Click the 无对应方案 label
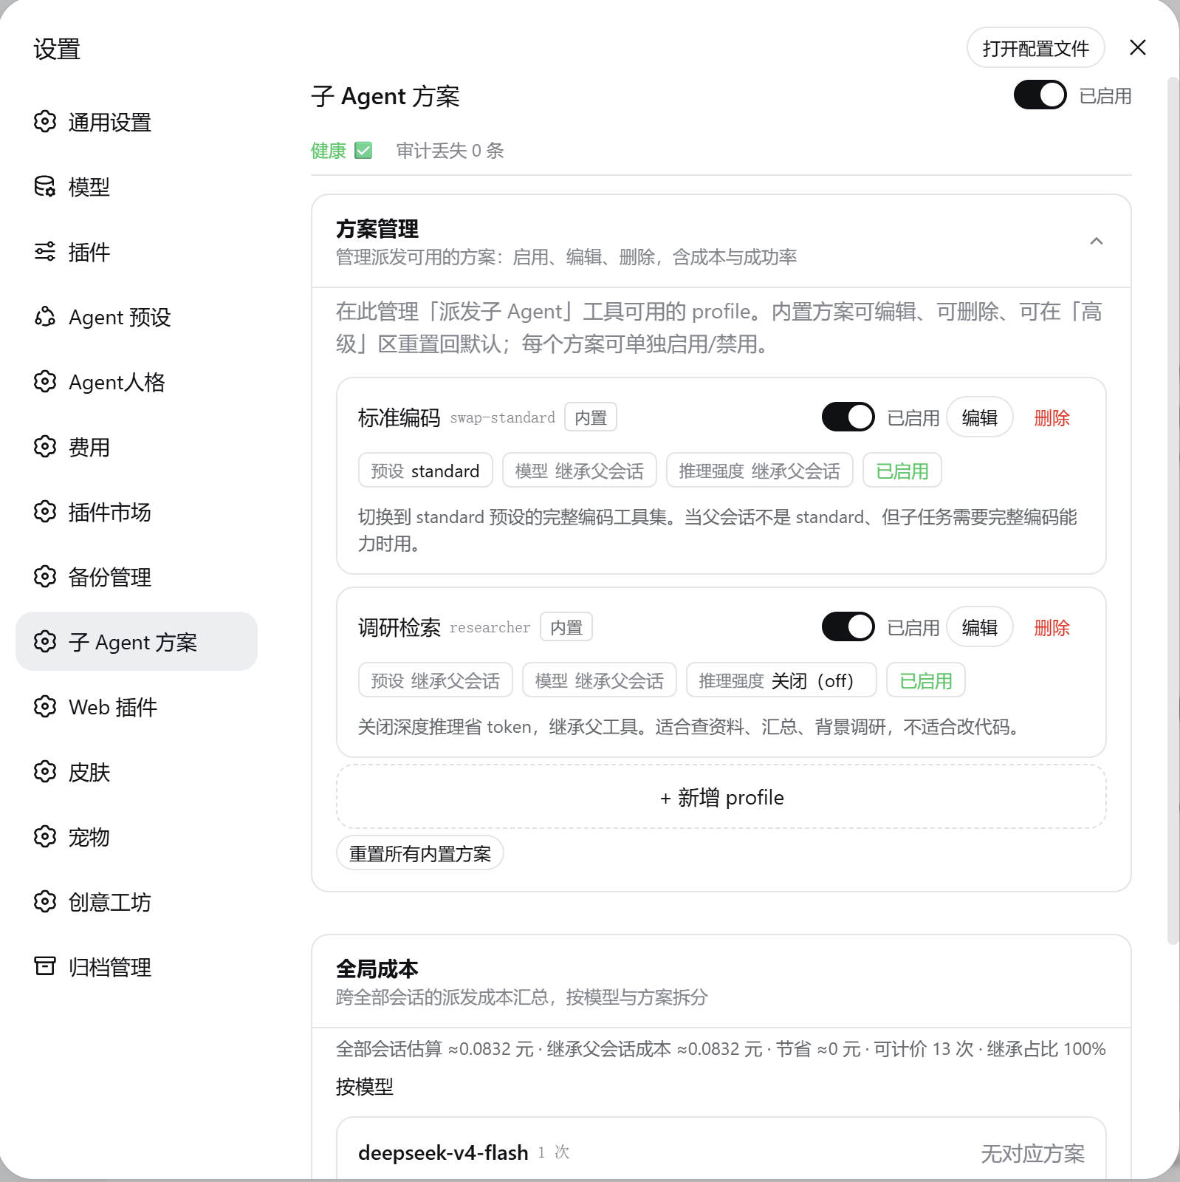This screenshot has height=1182, width=1180. 1032,1154
